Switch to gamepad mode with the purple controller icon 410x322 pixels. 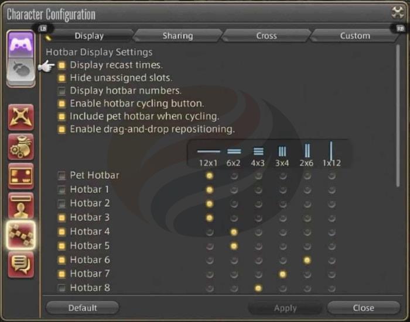(x=21, y=44)
